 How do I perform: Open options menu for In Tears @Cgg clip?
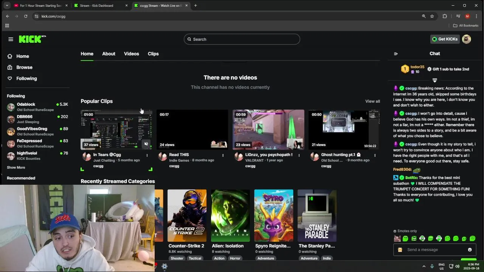click(x=147, y=155)
